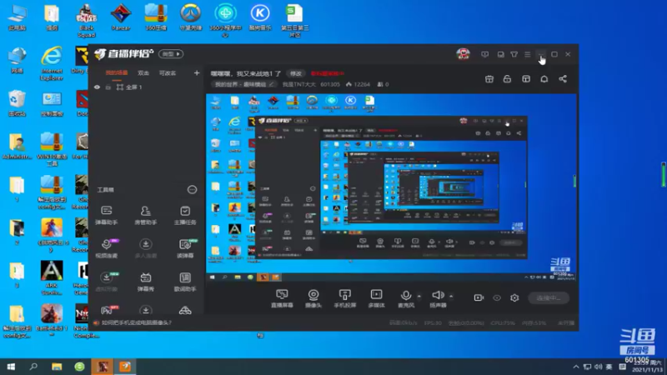Click the 修改 title edit button
Image resolution: width=667 pixels, height=375 pixels.
point(296,73)
